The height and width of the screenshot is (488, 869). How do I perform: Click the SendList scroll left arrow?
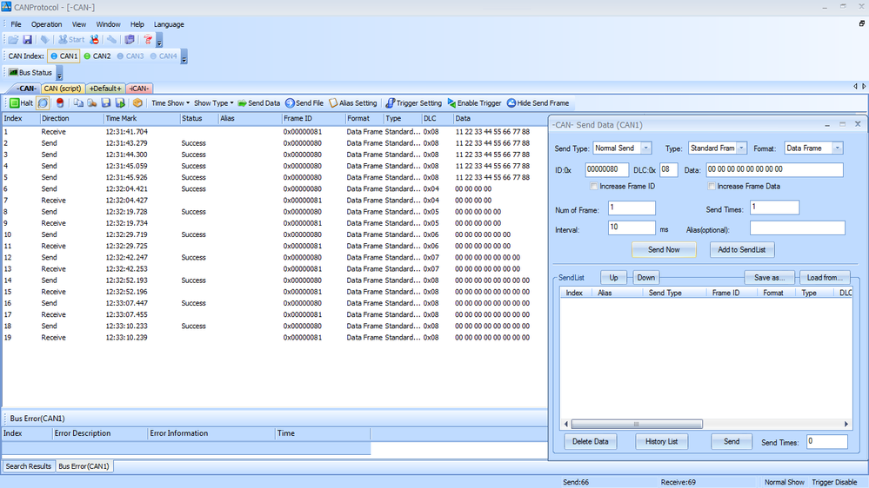[x=565, y=424]
